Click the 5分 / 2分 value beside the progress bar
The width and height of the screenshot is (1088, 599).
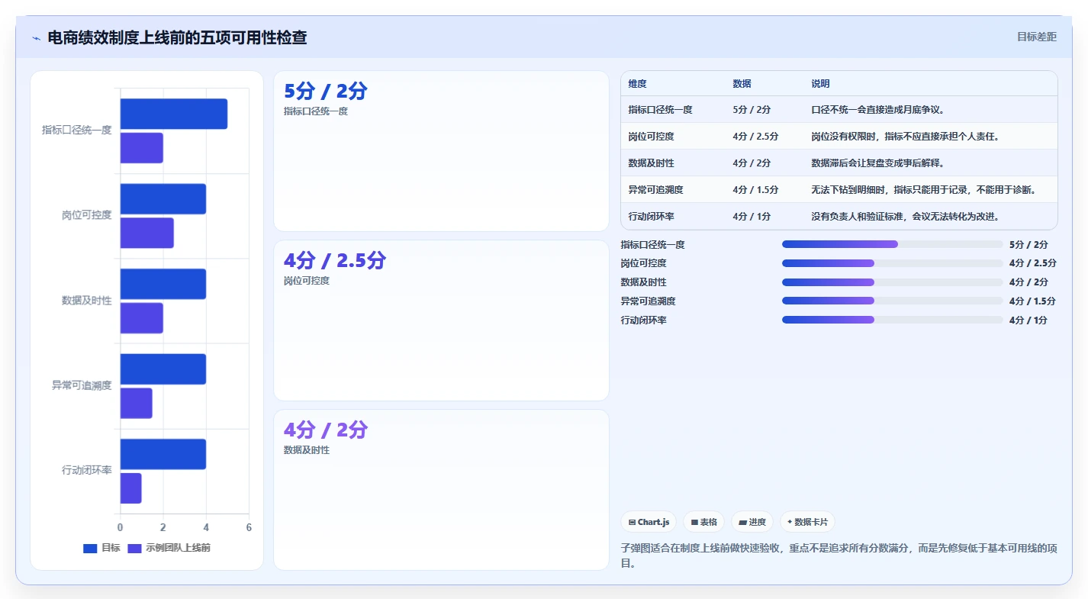(x=1028, y=245)
